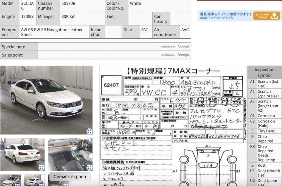Click Google logo beside Sales point

tap(183, 55)
